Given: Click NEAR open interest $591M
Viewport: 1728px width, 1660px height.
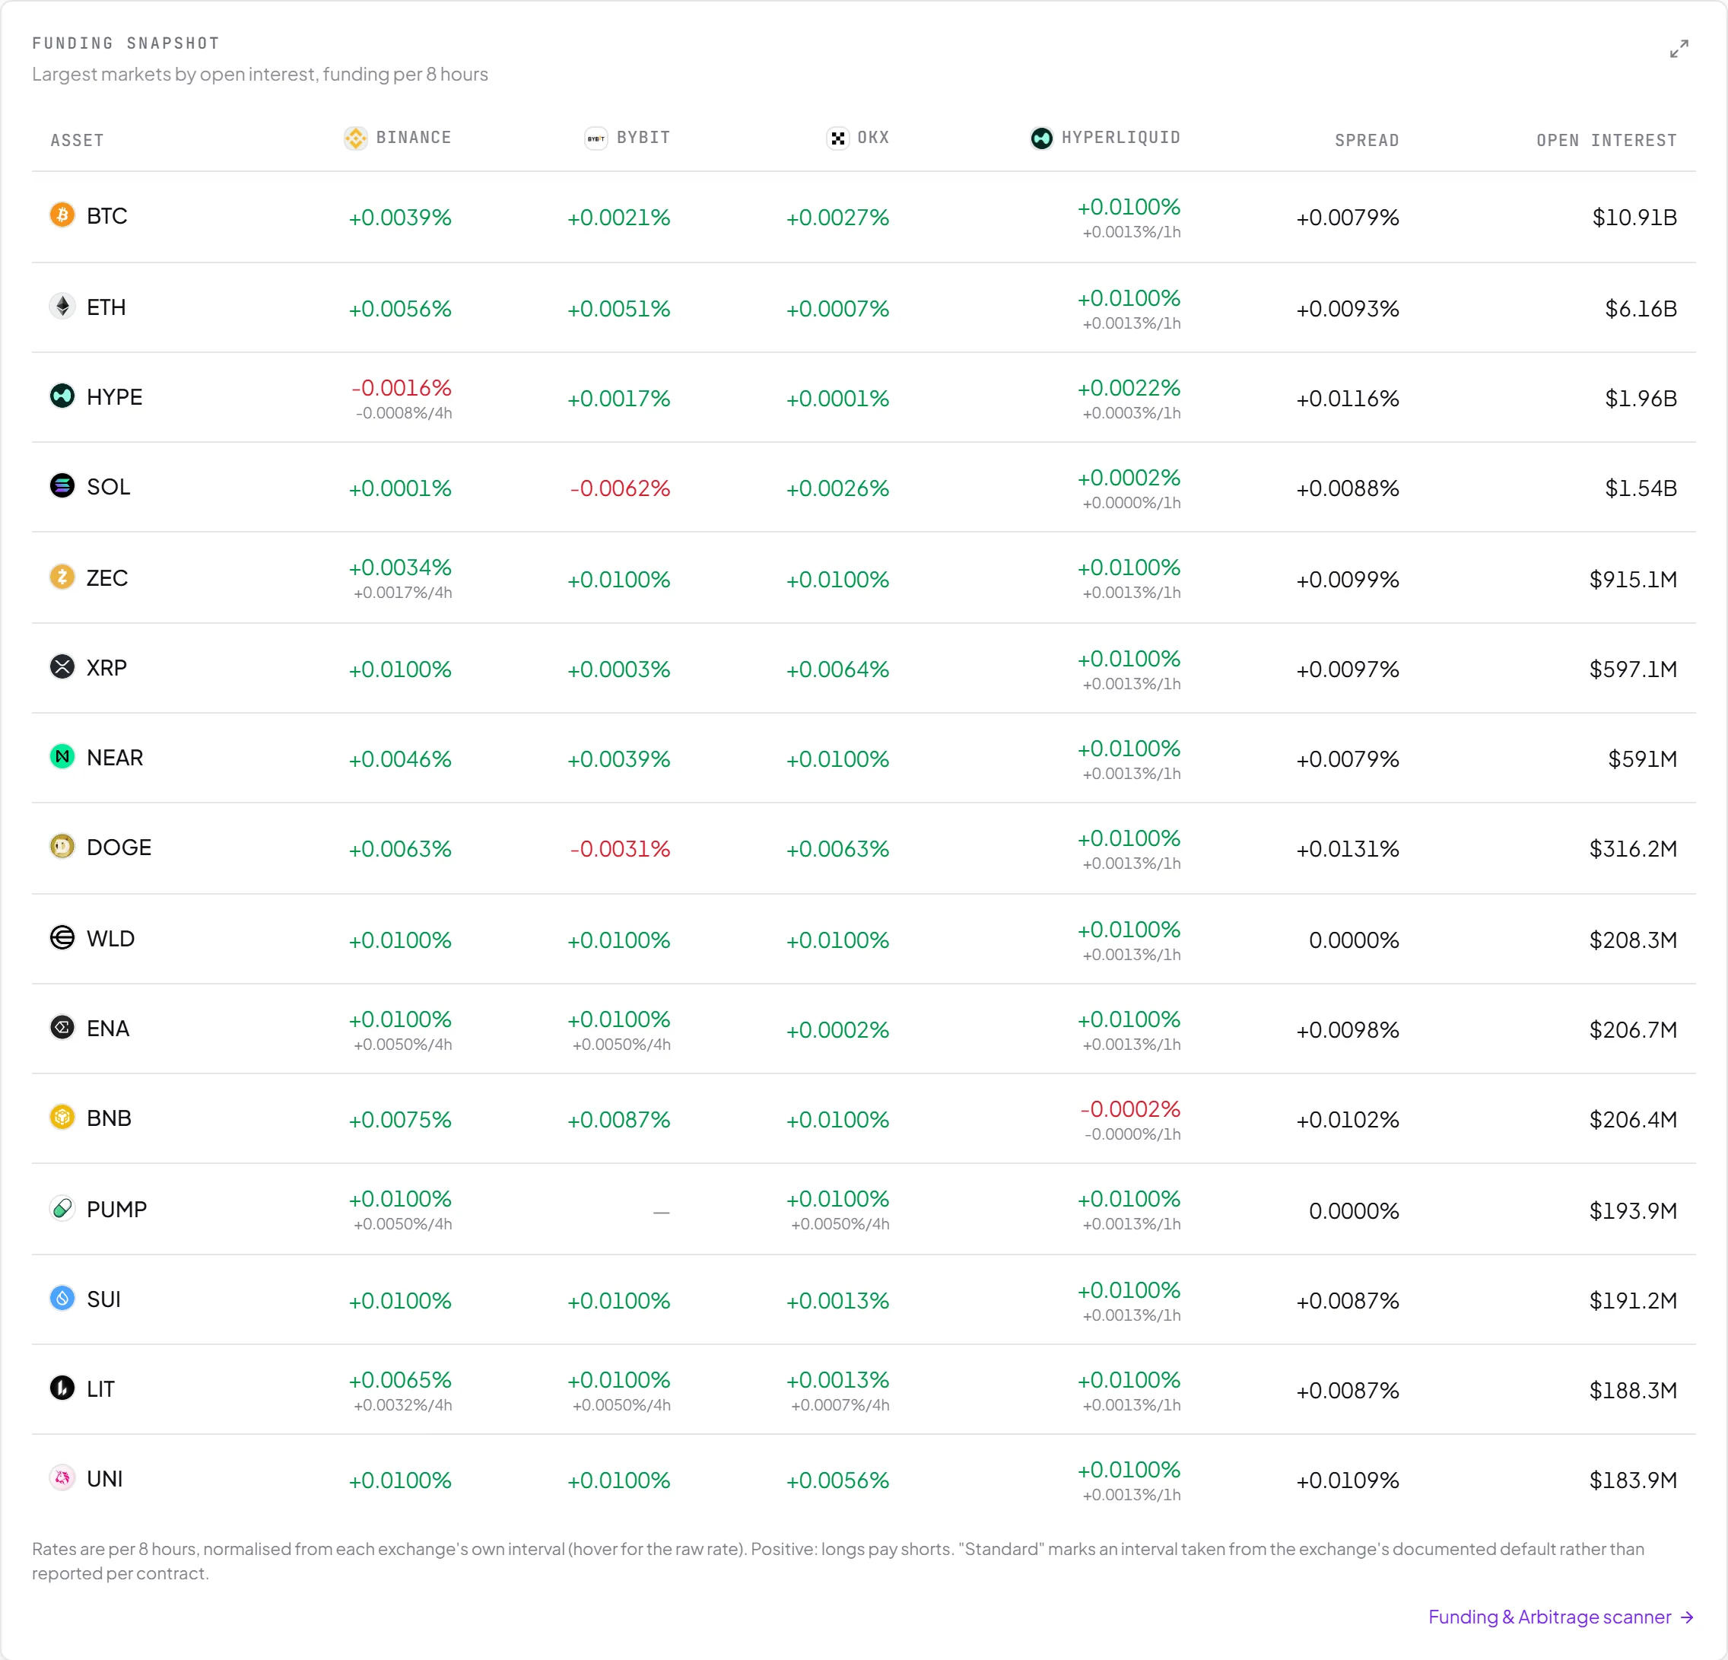Looking at the screenshot, I should (1643, 759).
